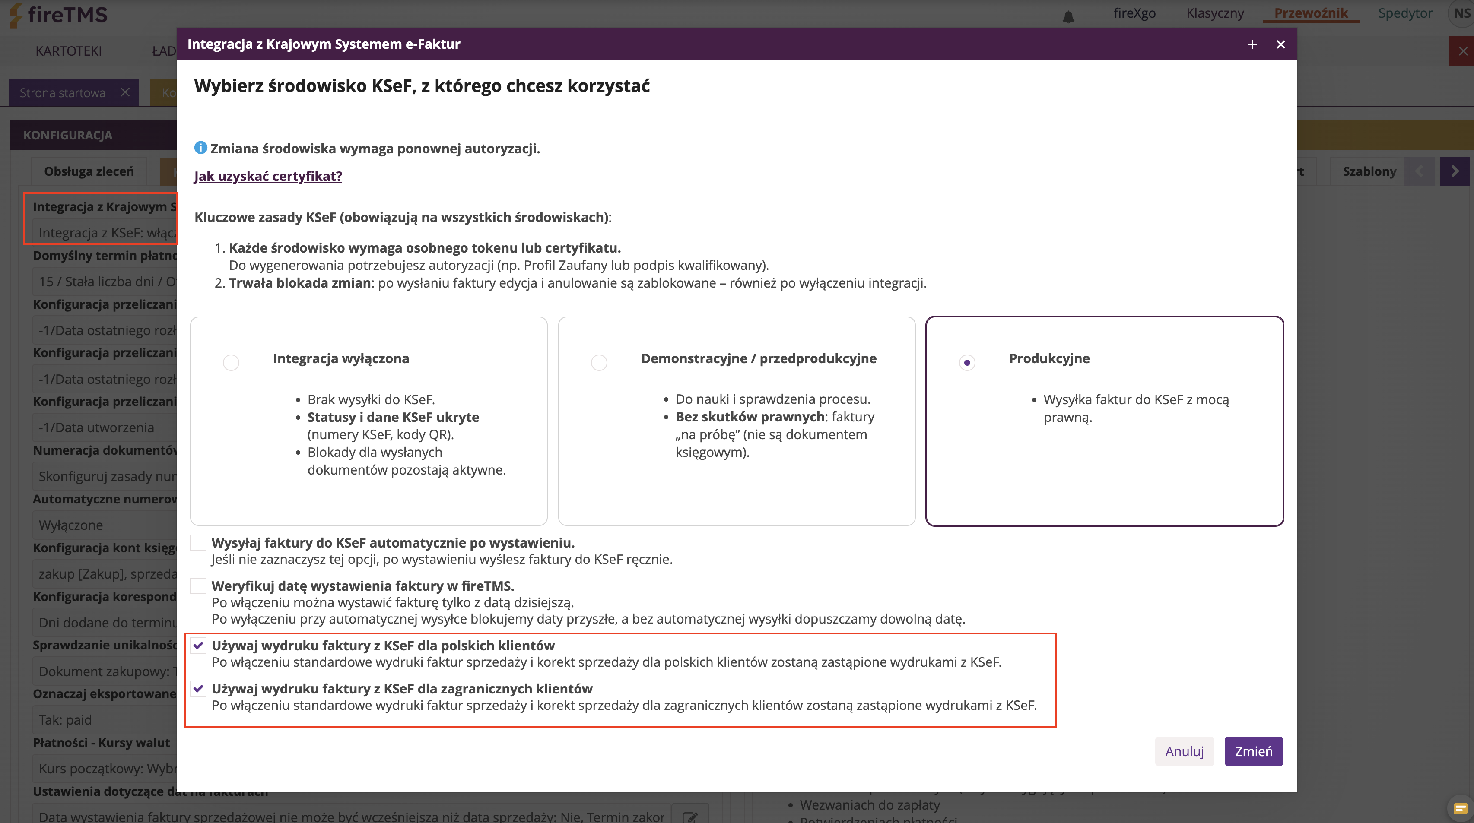The height and width of the screenshot is (823, 1474).
Task: Enable automatic invoice sending to KSeF
Action: coord(198,542)
